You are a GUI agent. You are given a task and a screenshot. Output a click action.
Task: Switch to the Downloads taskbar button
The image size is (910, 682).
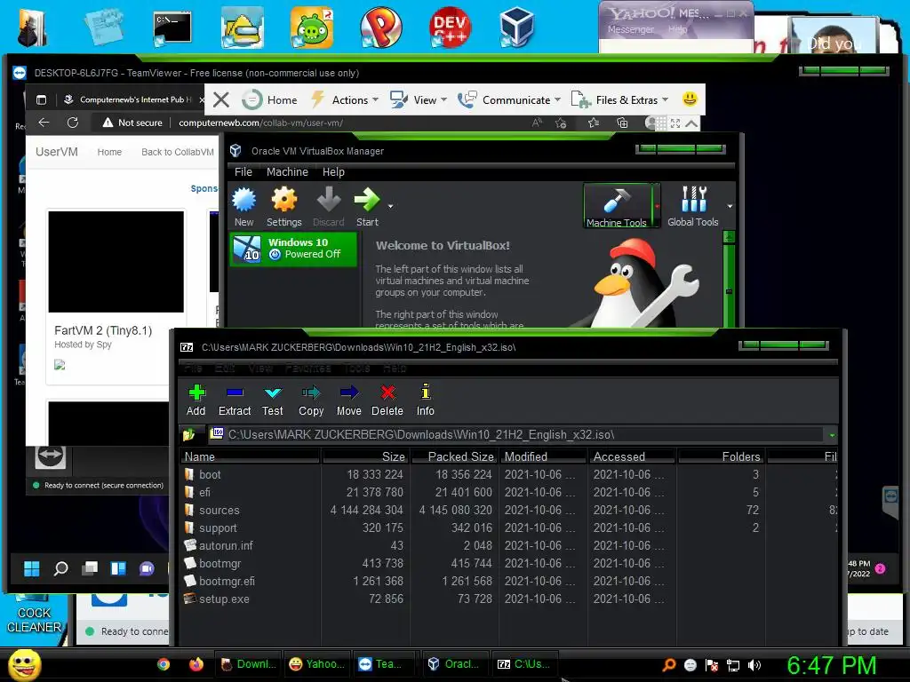(249, 664)
